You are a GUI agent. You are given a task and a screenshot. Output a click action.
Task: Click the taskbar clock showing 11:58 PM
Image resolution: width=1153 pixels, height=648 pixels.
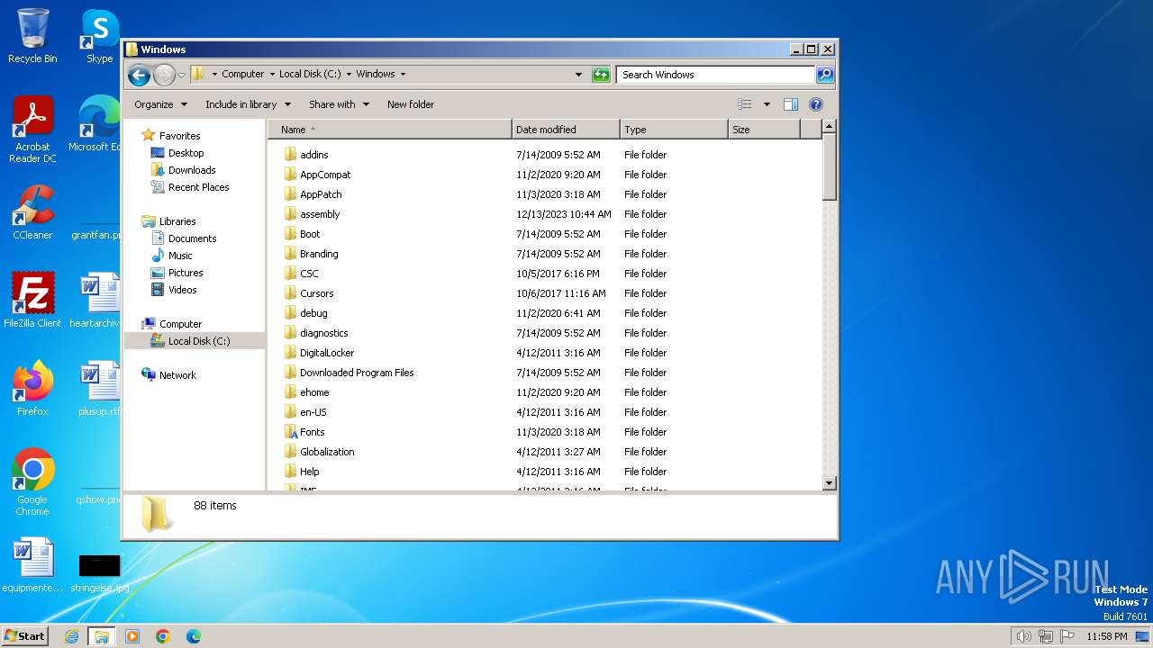(1106, 636)
